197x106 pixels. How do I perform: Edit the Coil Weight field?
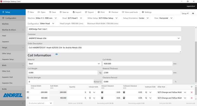[x=63, y=73]
